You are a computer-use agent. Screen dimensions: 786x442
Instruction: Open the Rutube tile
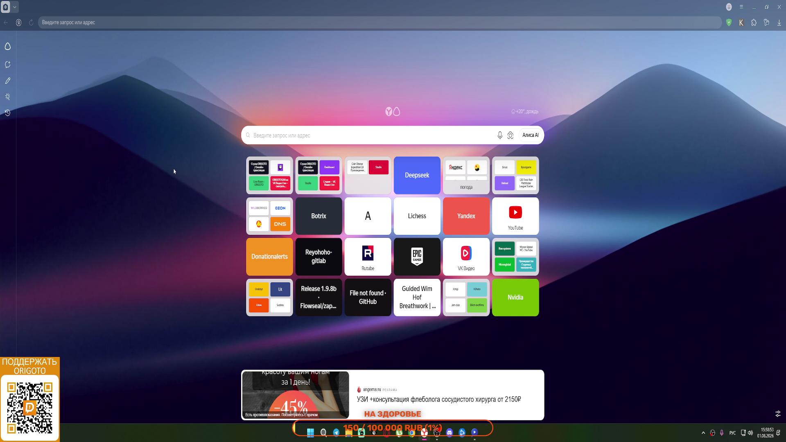pos(368,257)
